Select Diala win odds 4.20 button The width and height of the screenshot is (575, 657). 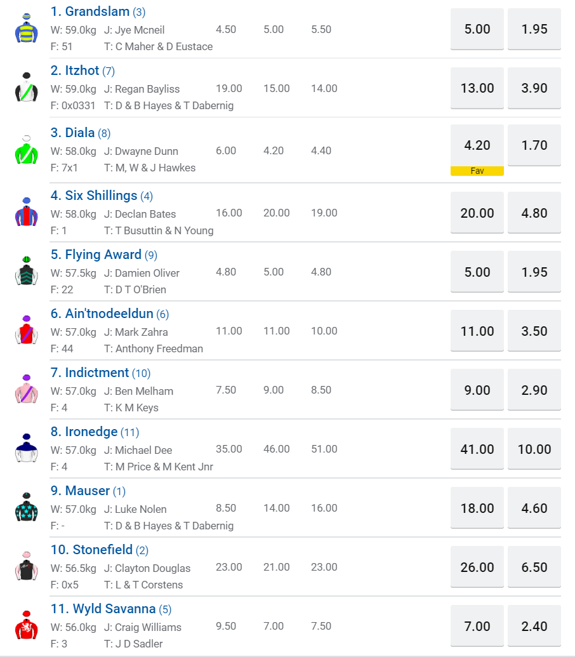477,145
